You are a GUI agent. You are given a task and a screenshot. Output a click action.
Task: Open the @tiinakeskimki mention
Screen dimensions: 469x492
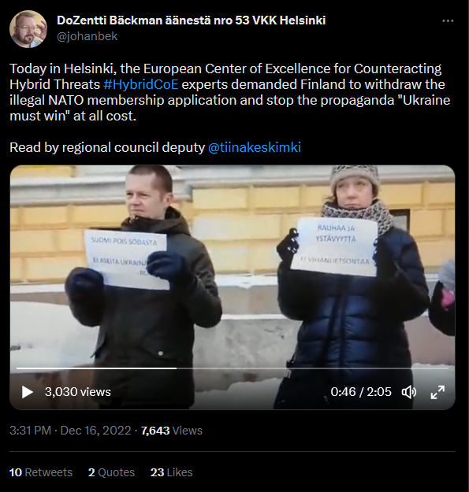255,147
